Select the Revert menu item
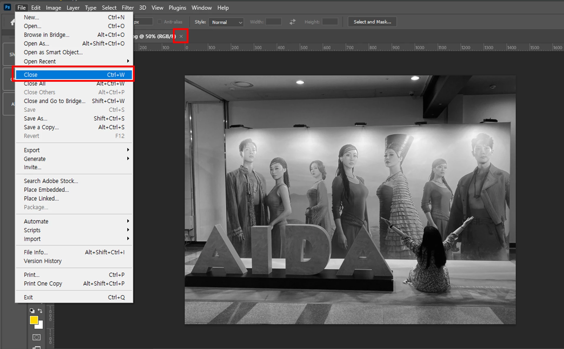Viewport: 564px width, 349px height. [x=74, y=136]
